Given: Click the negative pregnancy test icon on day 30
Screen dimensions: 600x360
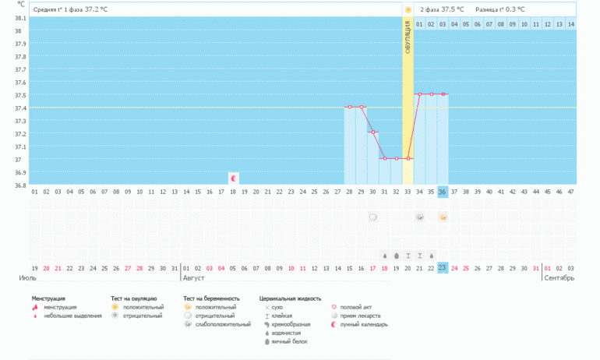Looking at the screenshot, I should tap(373, 217).
